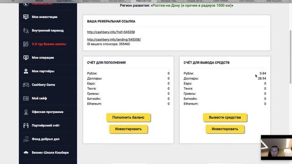The height and width of the screenshot is (164, 292).
Task: Click the Ростов-на-Дону region text
Action: coord(192,5)
